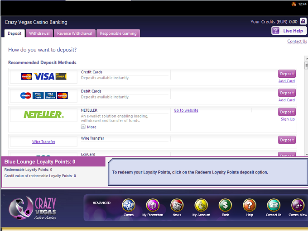308x231 pixels.
Task: Click the redeem Loyalty Points info message
Action: click(190, 172)
